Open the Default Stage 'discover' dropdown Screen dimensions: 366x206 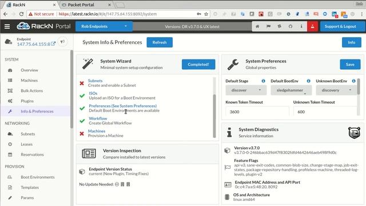pyautogui.click(x=246, y=90)
